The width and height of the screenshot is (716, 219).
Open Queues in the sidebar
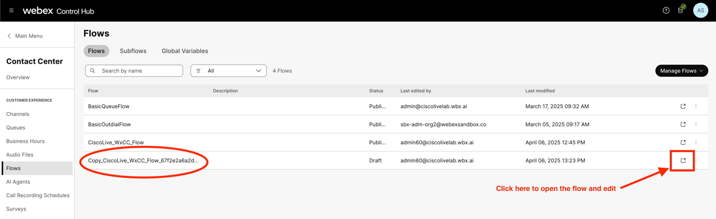click(x=16, y=128)
